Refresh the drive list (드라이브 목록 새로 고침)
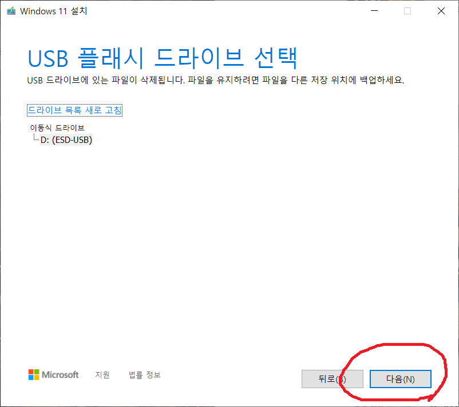459x407 pixels. pos(74,110)
